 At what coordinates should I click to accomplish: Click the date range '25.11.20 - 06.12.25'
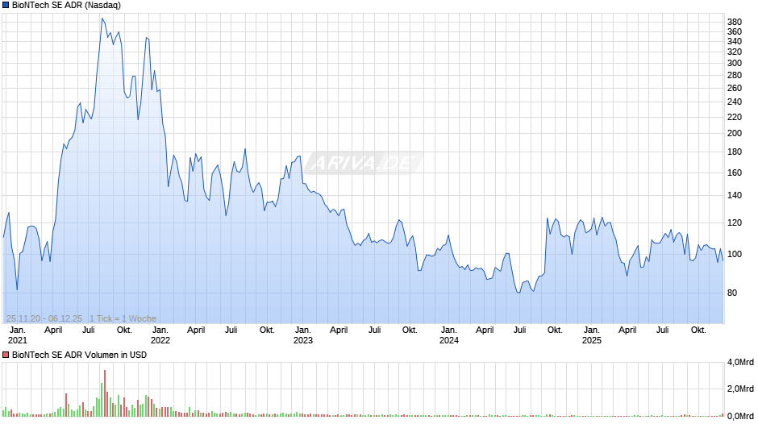tap(44, 318)
